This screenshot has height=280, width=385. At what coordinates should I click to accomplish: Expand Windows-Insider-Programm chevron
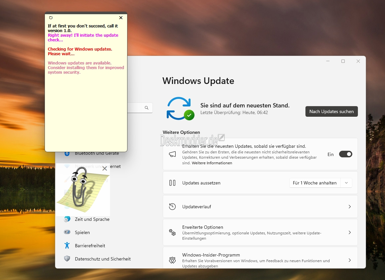[350, 260]
